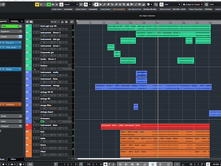Viewport: 221px width, 166px height.
Task: Open the OrilRiver insert slot menu
Action: [20, 105]
